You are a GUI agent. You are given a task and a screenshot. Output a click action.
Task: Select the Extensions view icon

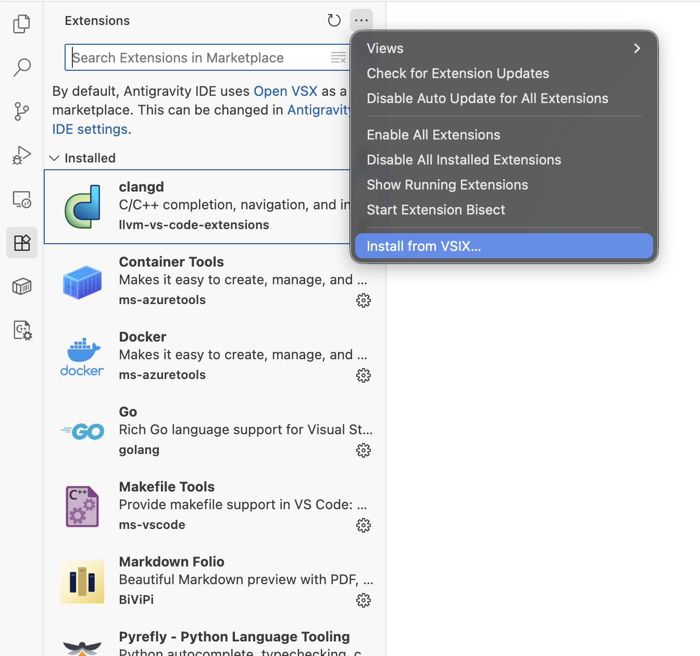(21, 243)
